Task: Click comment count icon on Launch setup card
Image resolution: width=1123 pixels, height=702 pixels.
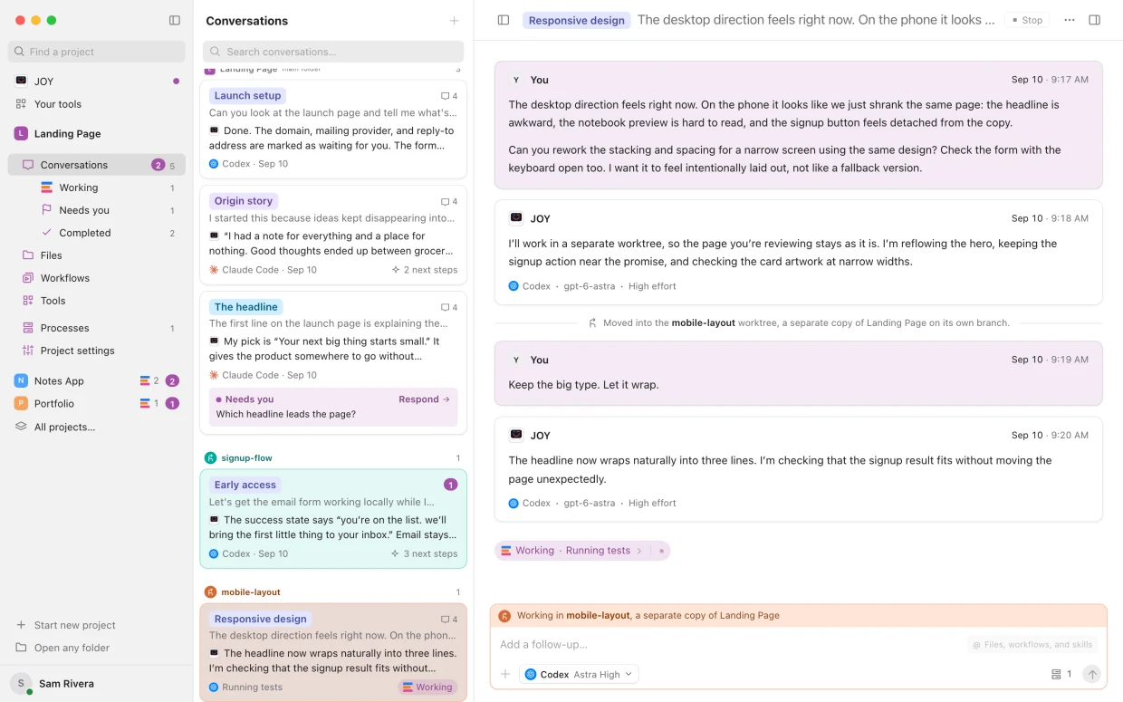Action: pyautogui.click(x=449, y=96)
